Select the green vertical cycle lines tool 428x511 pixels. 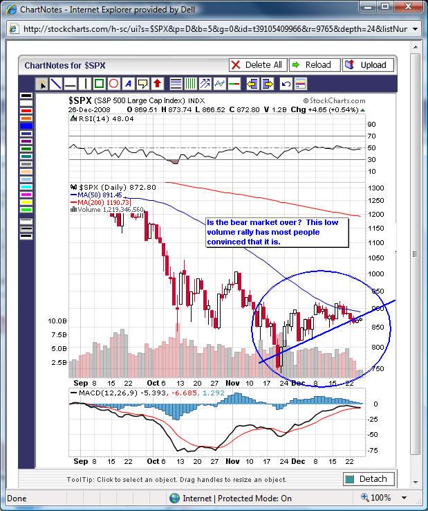pyautogui.click(x=190, y=84)
